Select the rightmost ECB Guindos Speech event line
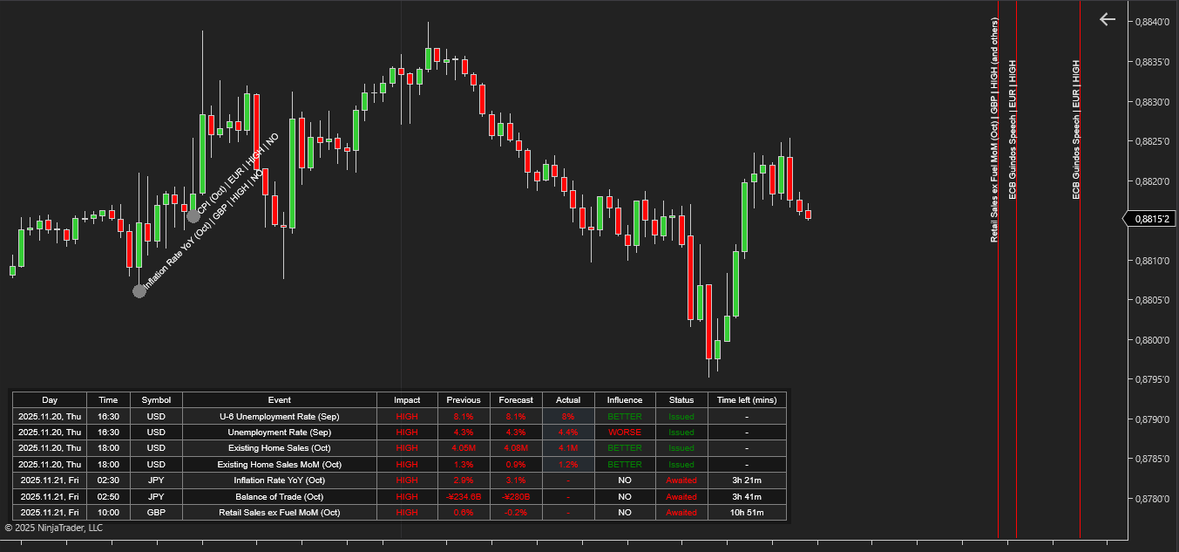 pos(1076,131)
